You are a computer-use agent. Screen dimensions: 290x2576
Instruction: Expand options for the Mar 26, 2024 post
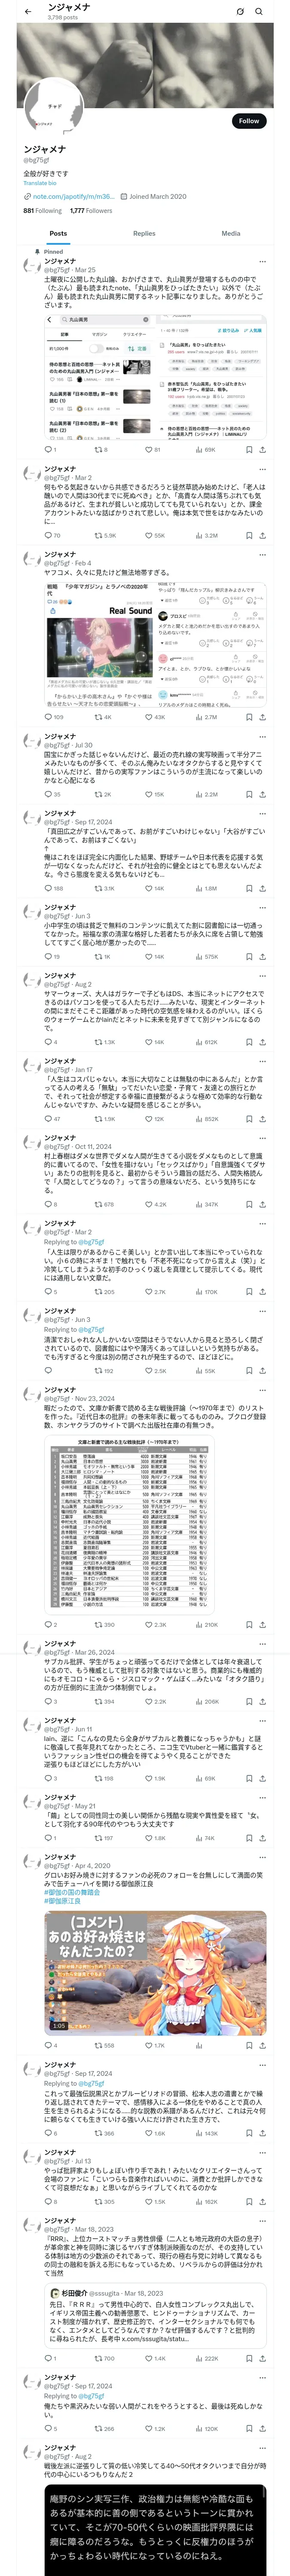click(x=263, y=1643)
